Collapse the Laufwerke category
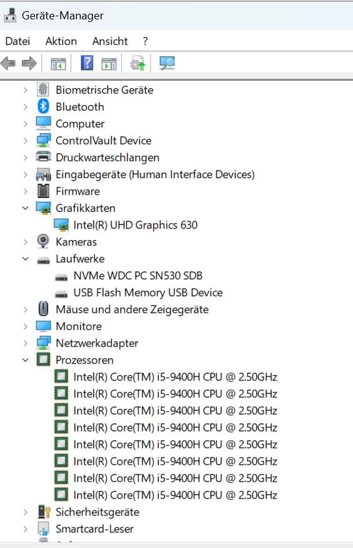353x548 pixels. (26, 259)
